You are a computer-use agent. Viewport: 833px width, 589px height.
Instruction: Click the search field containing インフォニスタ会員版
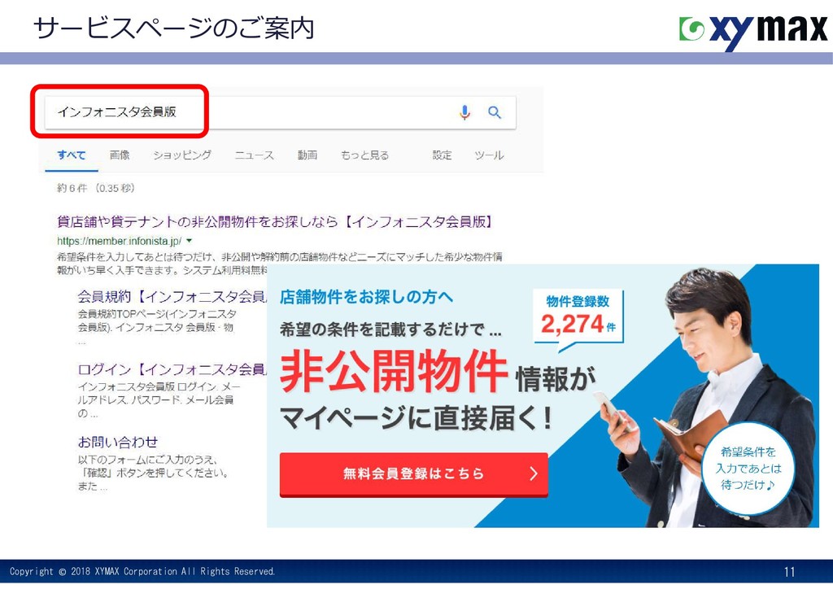click(280, 112)
